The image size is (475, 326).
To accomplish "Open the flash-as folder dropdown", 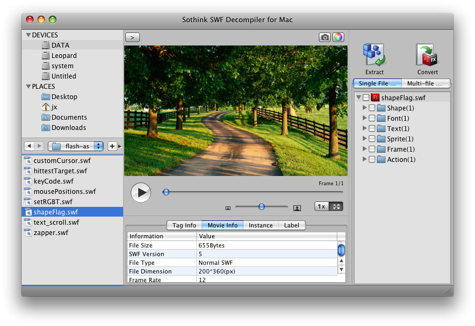I will pyautogui.click(x=76, y=146).
